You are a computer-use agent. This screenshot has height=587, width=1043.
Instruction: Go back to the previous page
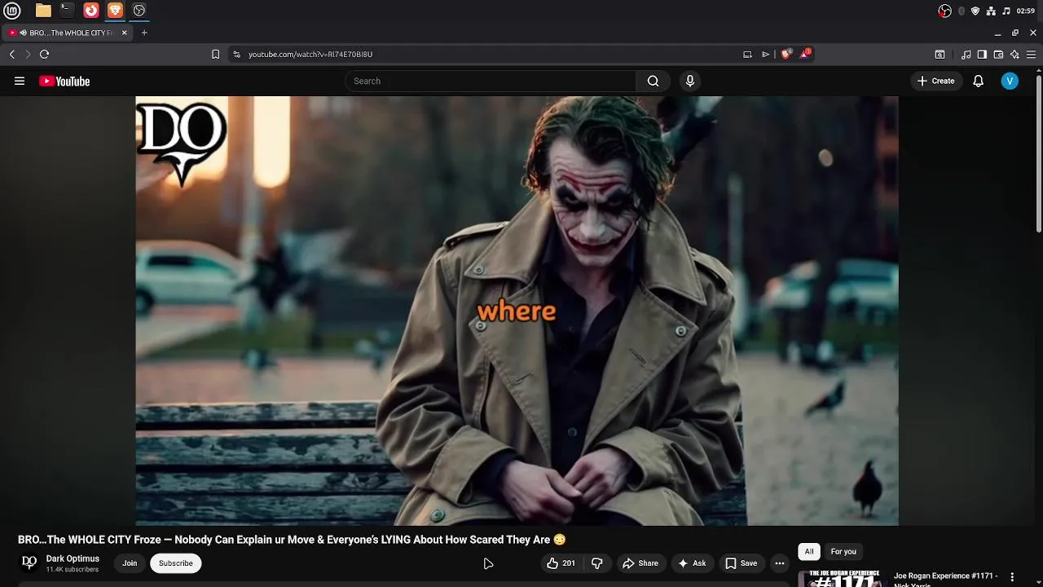click(12, 55)
